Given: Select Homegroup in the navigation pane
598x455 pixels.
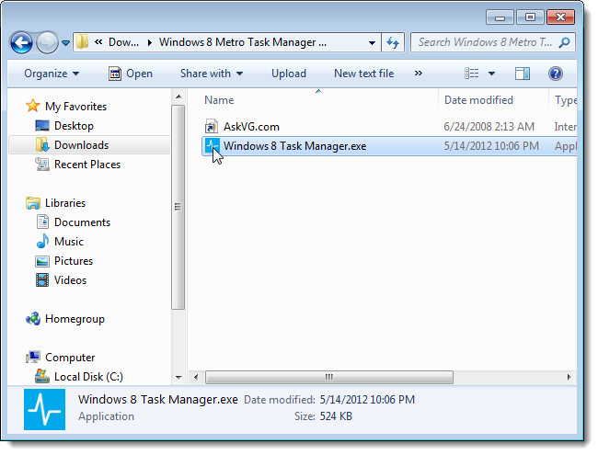Looking at the screenshot, I should [x=75, y=319].
